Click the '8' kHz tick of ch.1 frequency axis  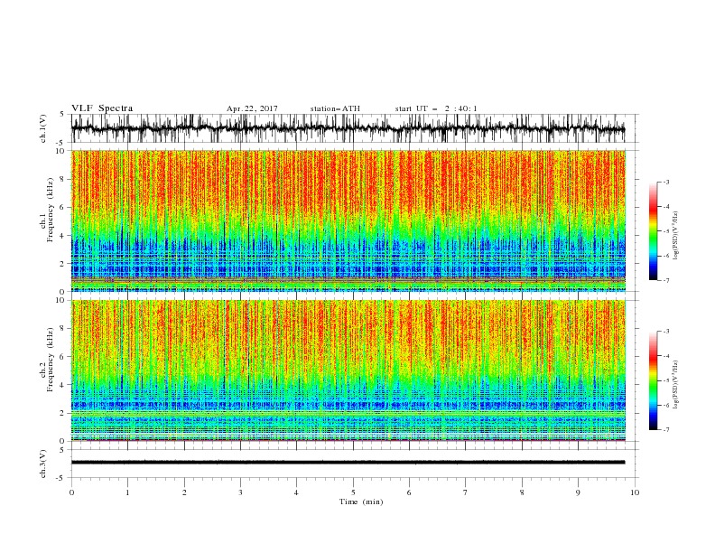[x=63, y=179]
